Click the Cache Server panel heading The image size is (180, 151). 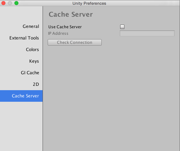71,14
